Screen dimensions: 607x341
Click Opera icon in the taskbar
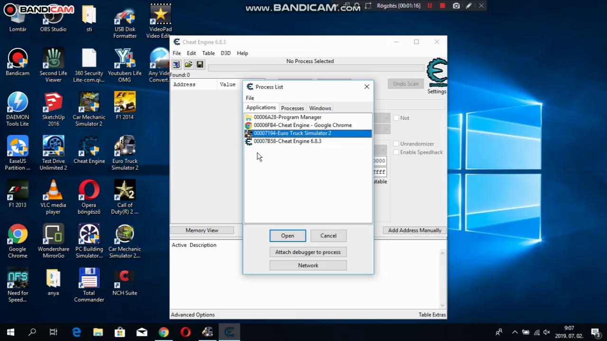point(185,332)
